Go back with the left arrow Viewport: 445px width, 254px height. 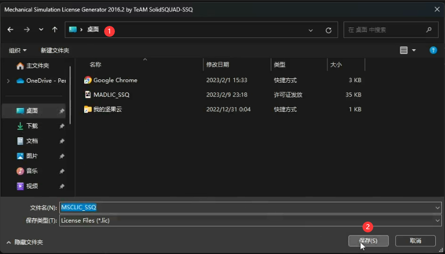coord(10,30)
